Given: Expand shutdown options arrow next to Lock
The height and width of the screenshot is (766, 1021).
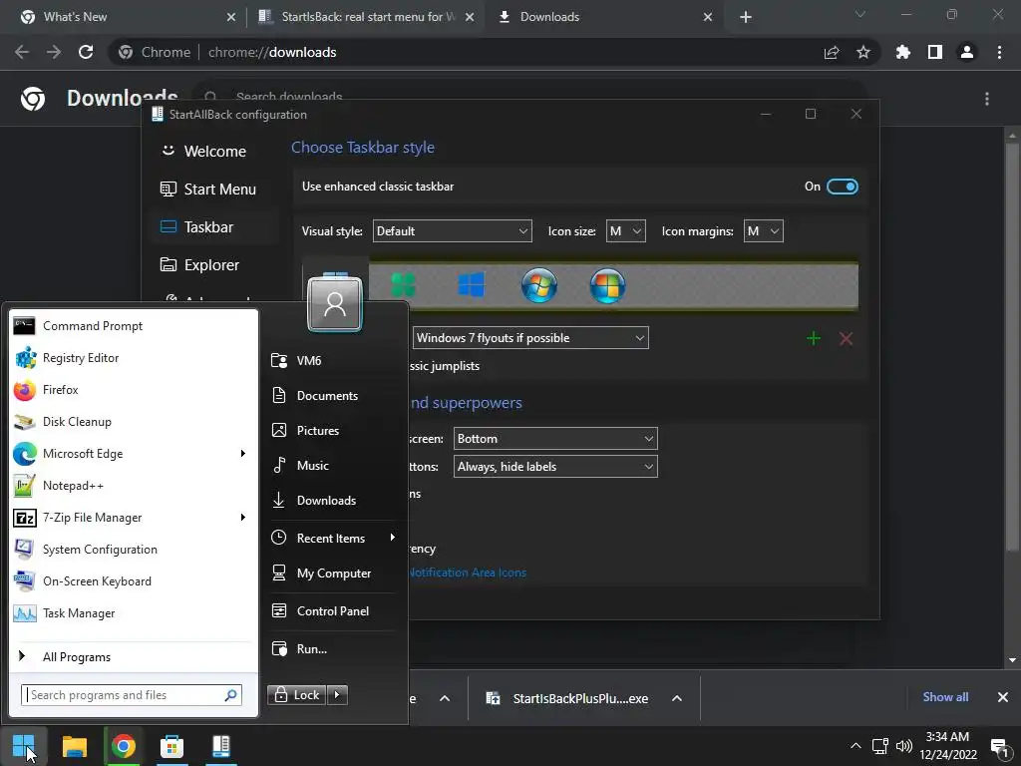Looking at the screenshot, I should pos(337,695).
